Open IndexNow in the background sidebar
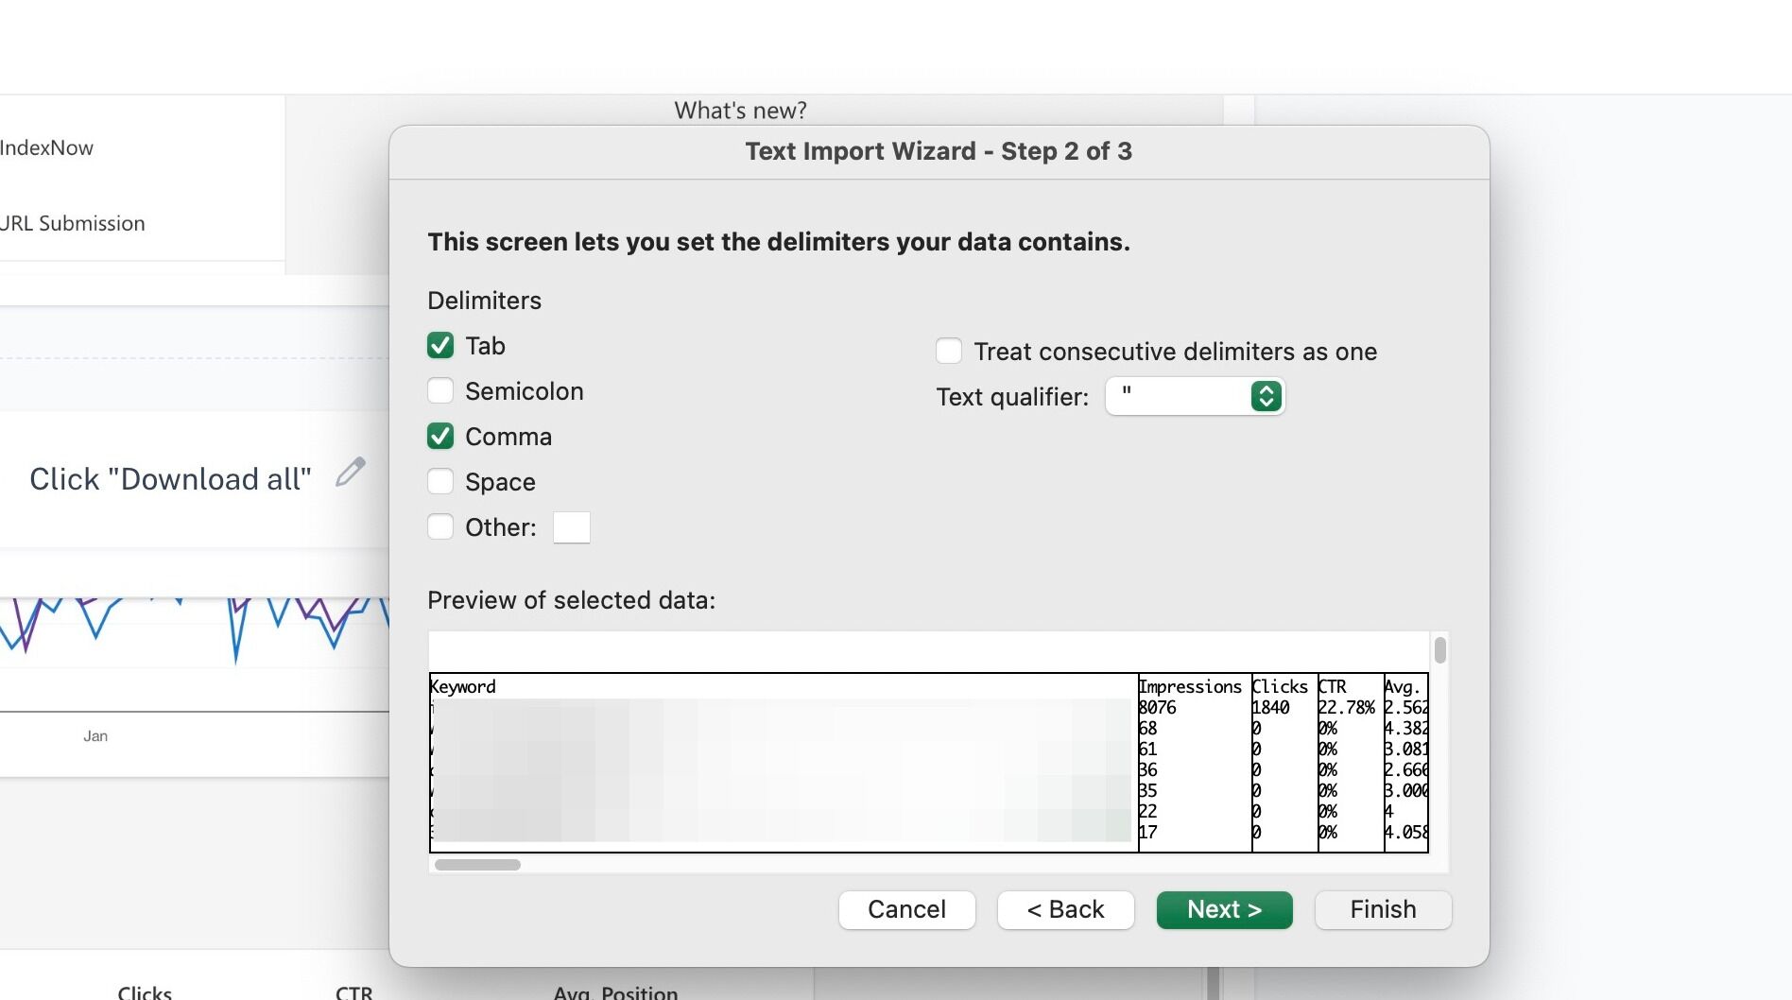This screenshot has width=1792, height=1000. (46, 147)
